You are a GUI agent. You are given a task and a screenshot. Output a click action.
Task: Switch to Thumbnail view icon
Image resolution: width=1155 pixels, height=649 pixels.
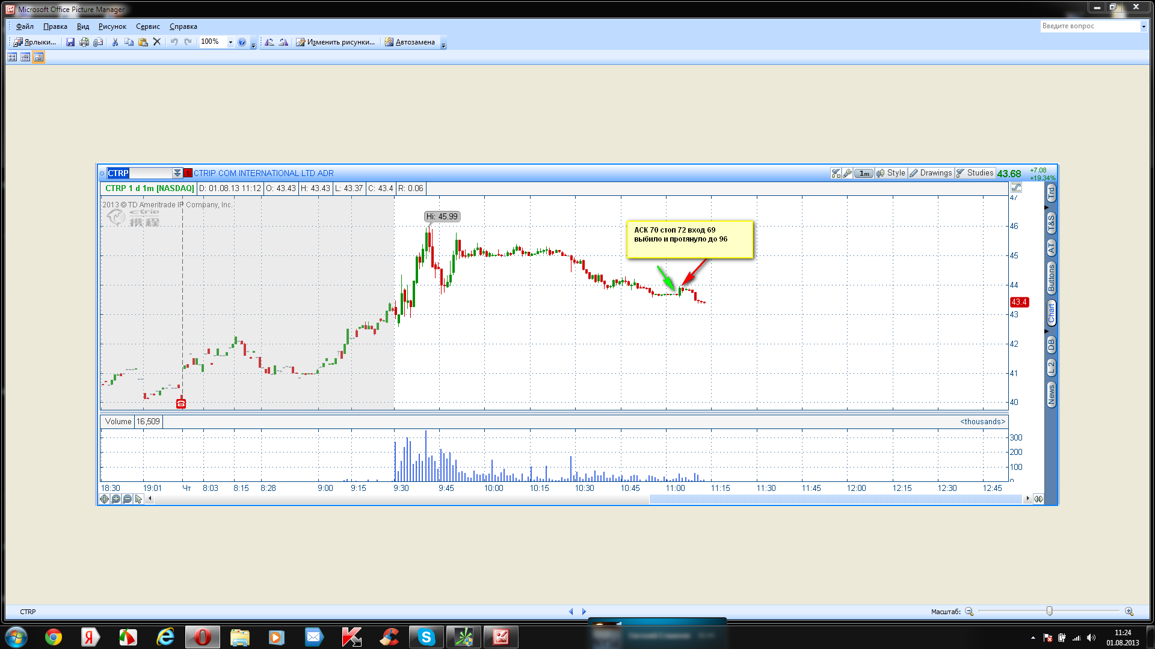pos(12,57)
